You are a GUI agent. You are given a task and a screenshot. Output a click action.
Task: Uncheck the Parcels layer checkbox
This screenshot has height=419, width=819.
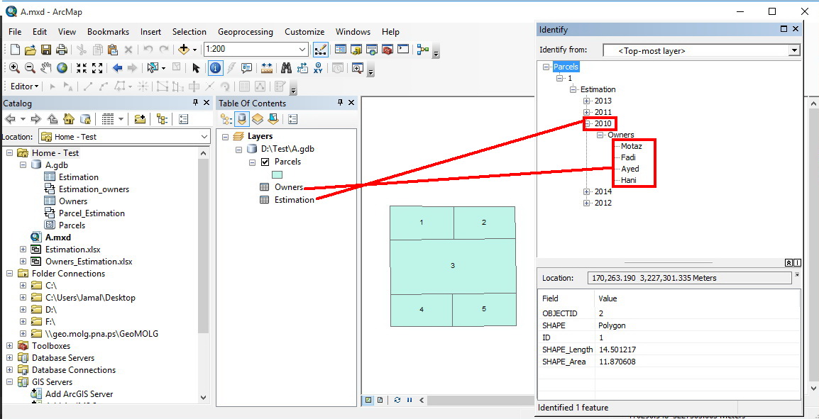coord(265,162)
